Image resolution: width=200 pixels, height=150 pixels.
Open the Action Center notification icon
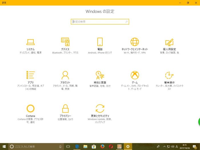194,147
